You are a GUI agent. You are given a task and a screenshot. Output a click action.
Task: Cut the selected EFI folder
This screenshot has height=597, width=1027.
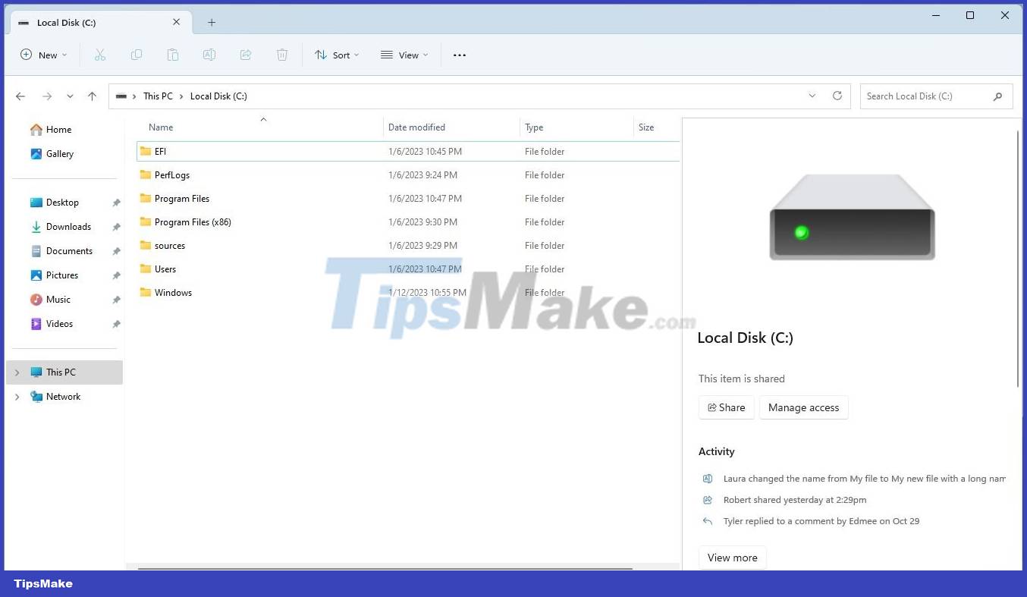pos(99,55)
